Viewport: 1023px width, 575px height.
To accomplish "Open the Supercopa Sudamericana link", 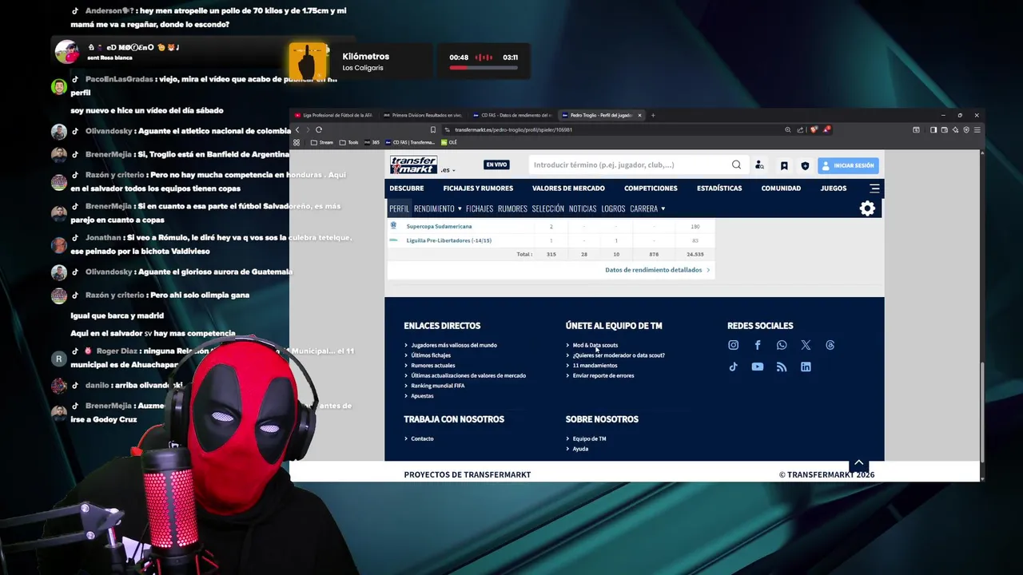I will tap(439, 226).
